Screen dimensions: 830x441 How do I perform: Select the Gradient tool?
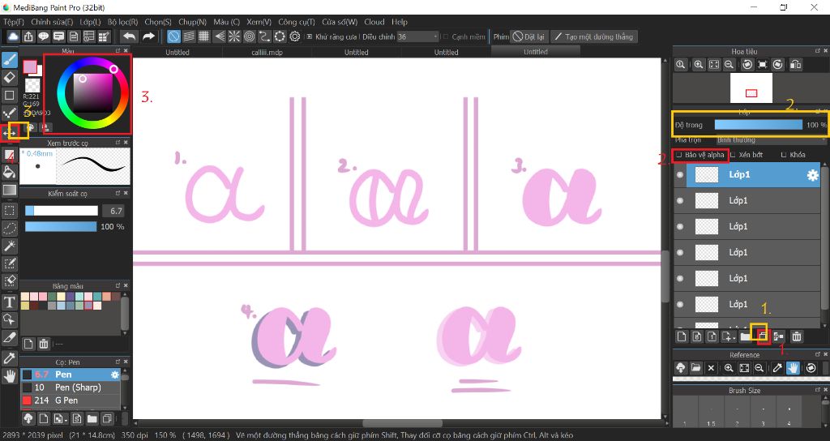coord(9,190)
